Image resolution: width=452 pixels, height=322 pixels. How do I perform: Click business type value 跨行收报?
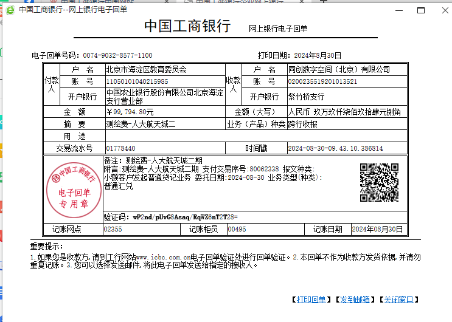pyautogui.click(x=303, y=124)
